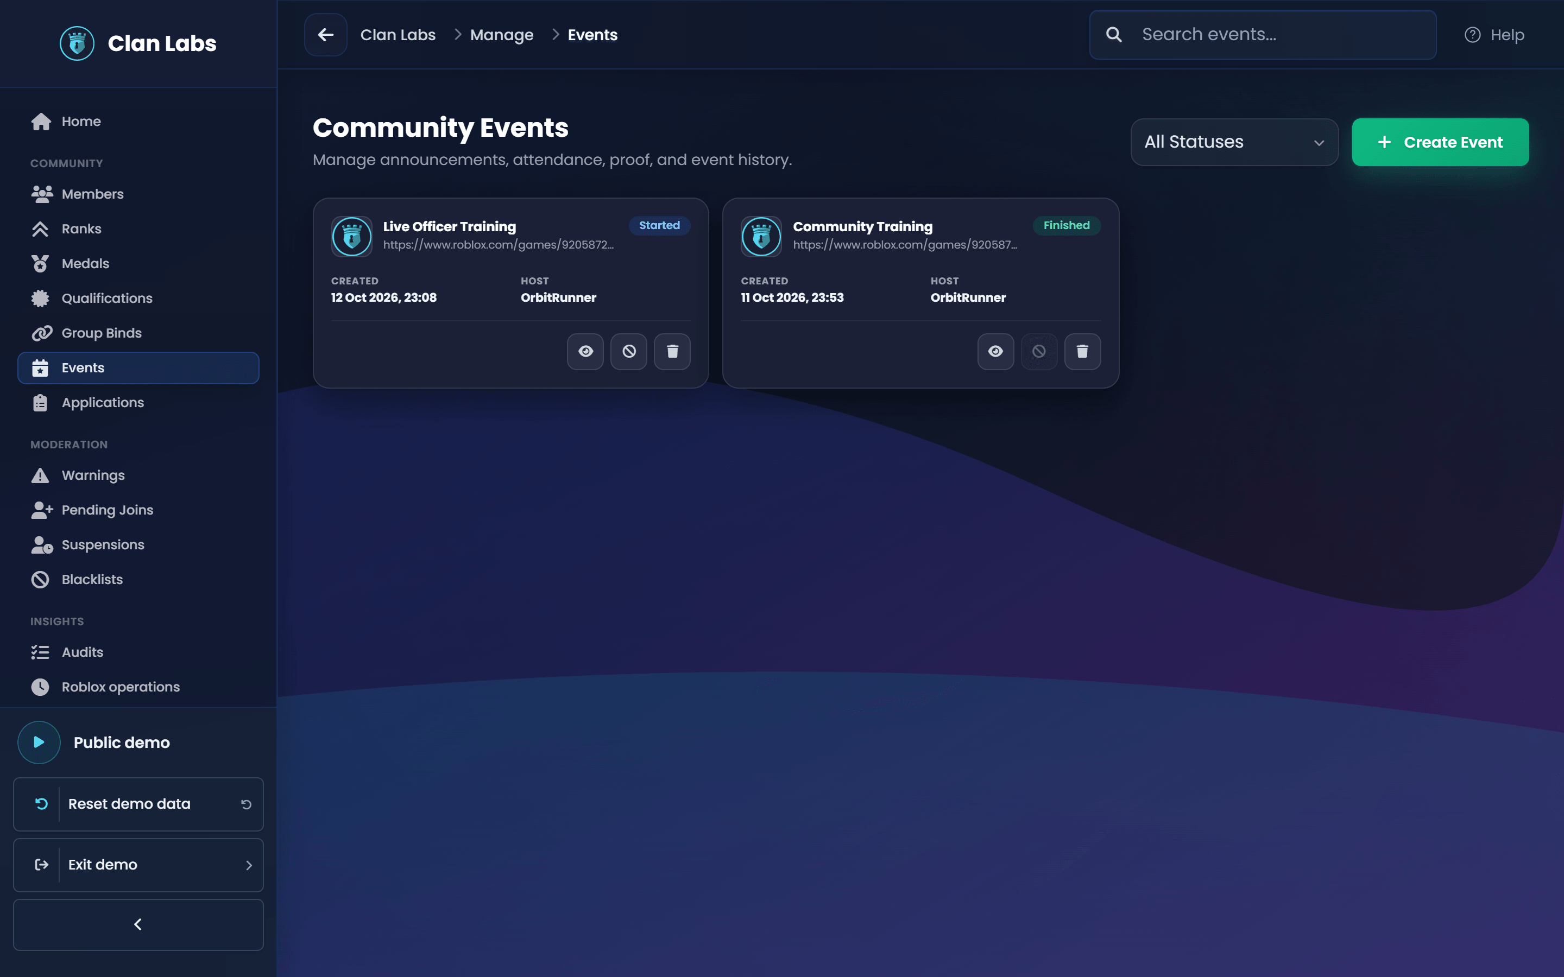The height and width of the screenshot is (977, 1564).
Task: Click the Community Training shield avatar
Action: 761,237
